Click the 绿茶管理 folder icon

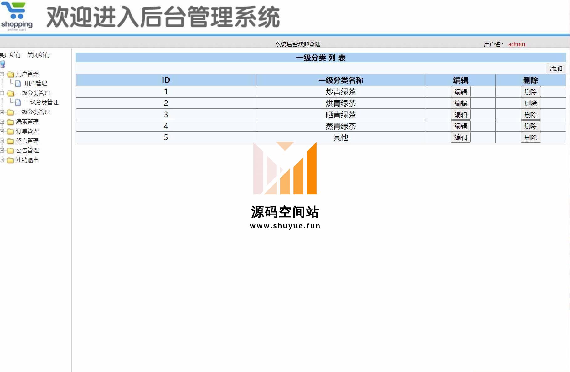pyautogui.click(x=10, y=122)
